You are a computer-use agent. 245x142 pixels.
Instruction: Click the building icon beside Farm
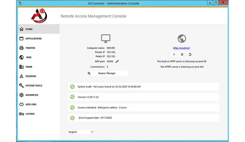click(x=21, y=67)
